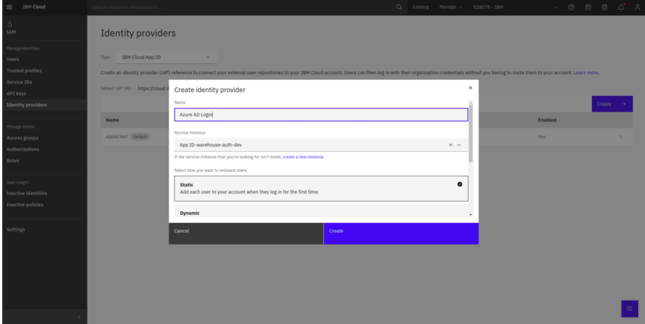Click Cancel in the dialog
Viewport: 645px width, 324px height.
coord(246,234)
